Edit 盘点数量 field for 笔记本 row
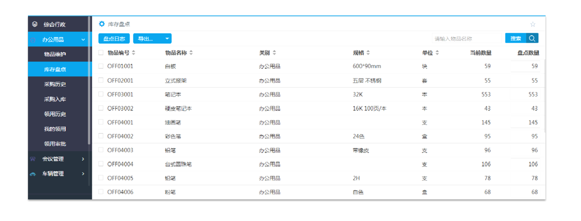 tap(525, 94)
